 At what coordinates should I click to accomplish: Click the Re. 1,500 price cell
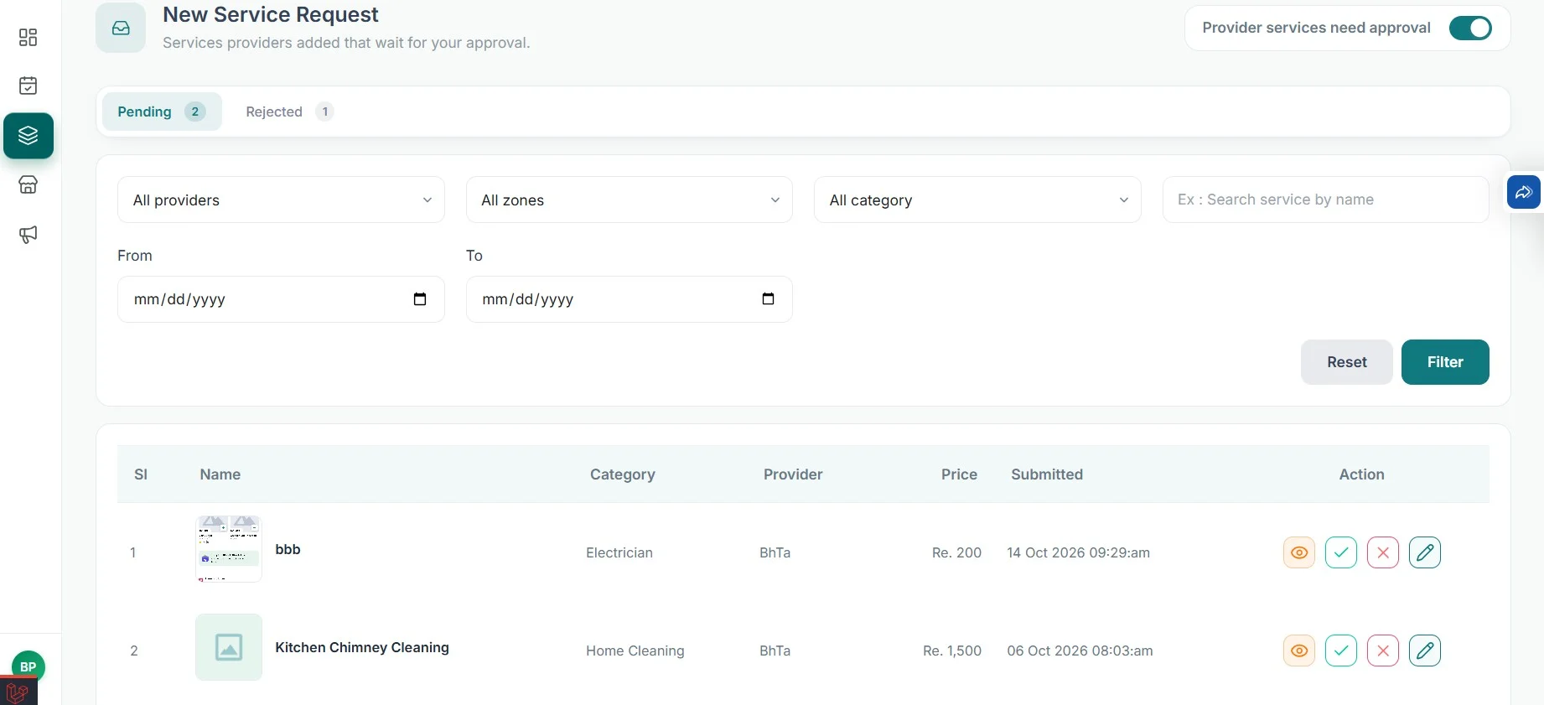click(952, 651)
